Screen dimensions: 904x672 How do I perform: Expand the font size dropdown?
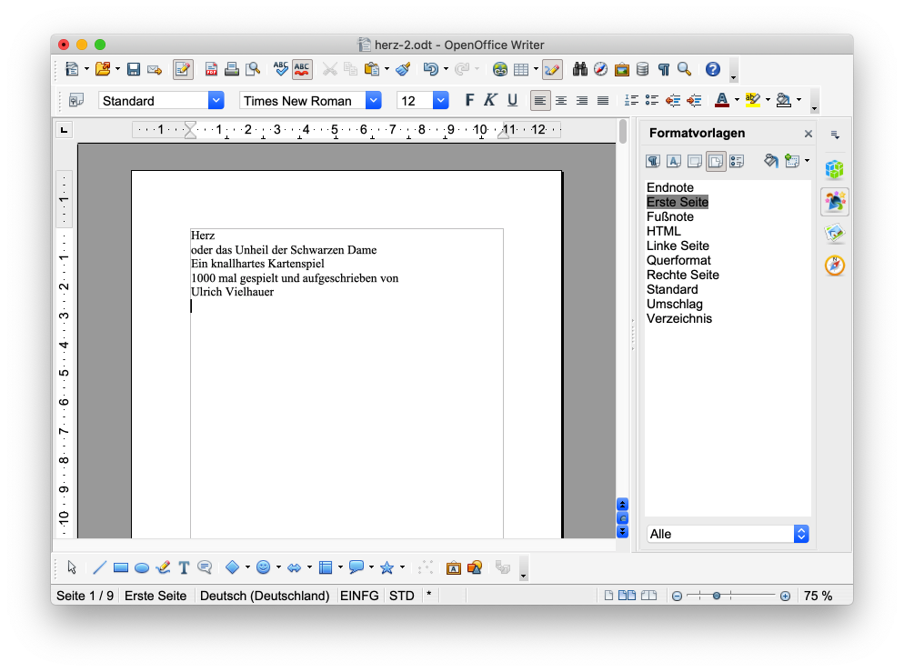tap(441, 101)
